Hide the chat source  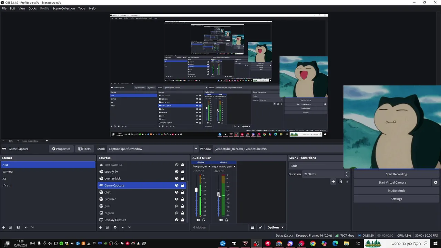[x=176, y=192]
